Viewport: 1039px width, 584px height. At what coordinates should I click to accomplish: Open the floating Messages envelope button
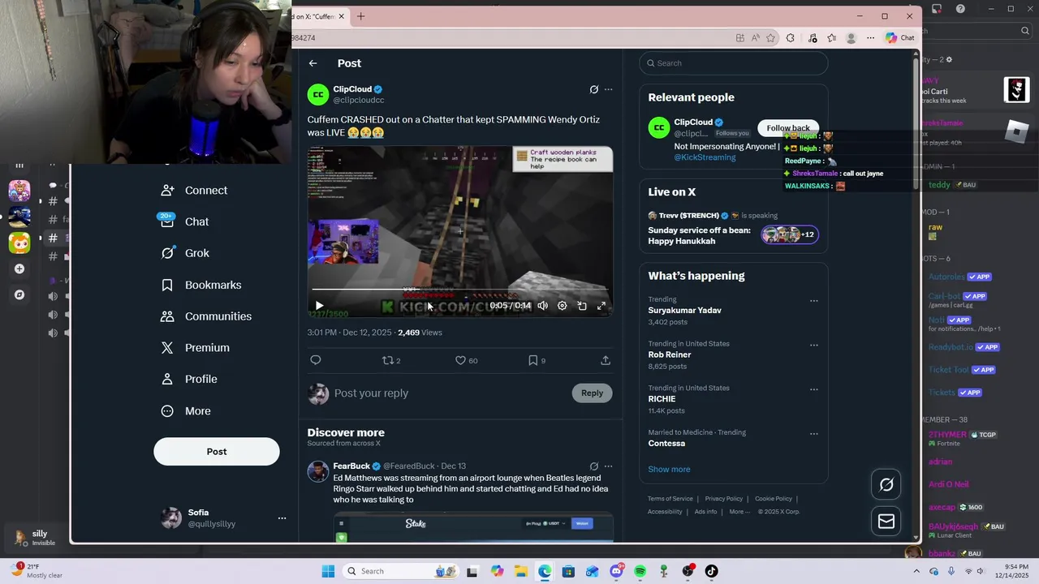point(886,522)
